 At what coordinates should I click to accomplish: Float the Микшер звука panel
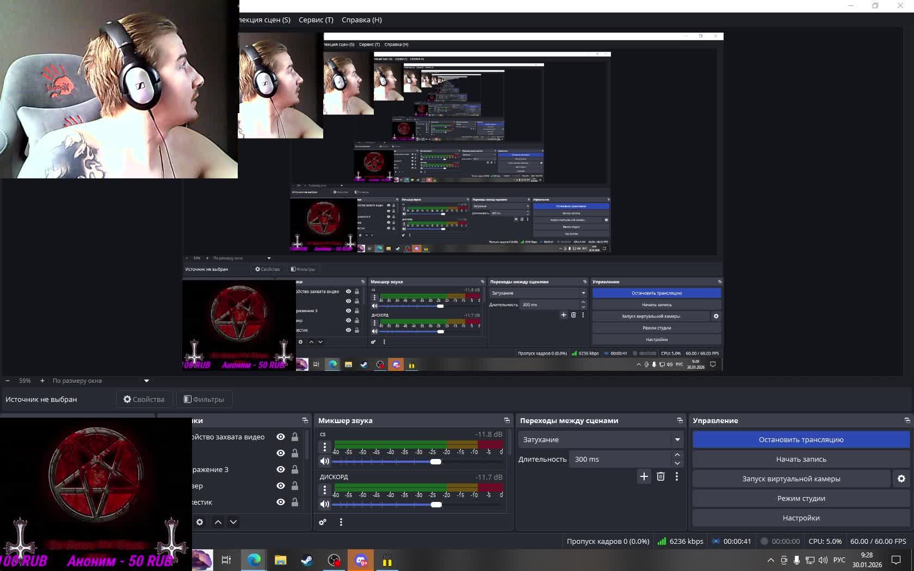[x=507, y=420]
